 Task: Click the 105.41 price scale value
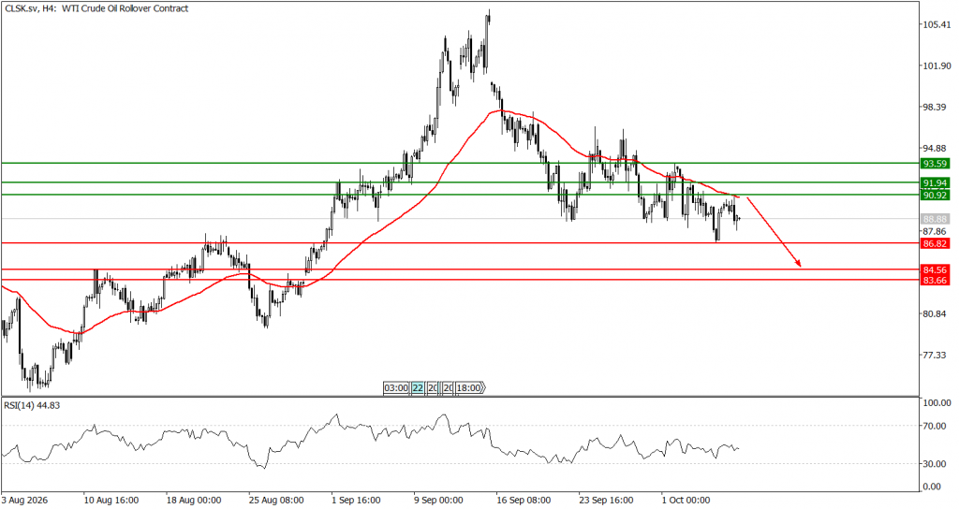point(937,25)
